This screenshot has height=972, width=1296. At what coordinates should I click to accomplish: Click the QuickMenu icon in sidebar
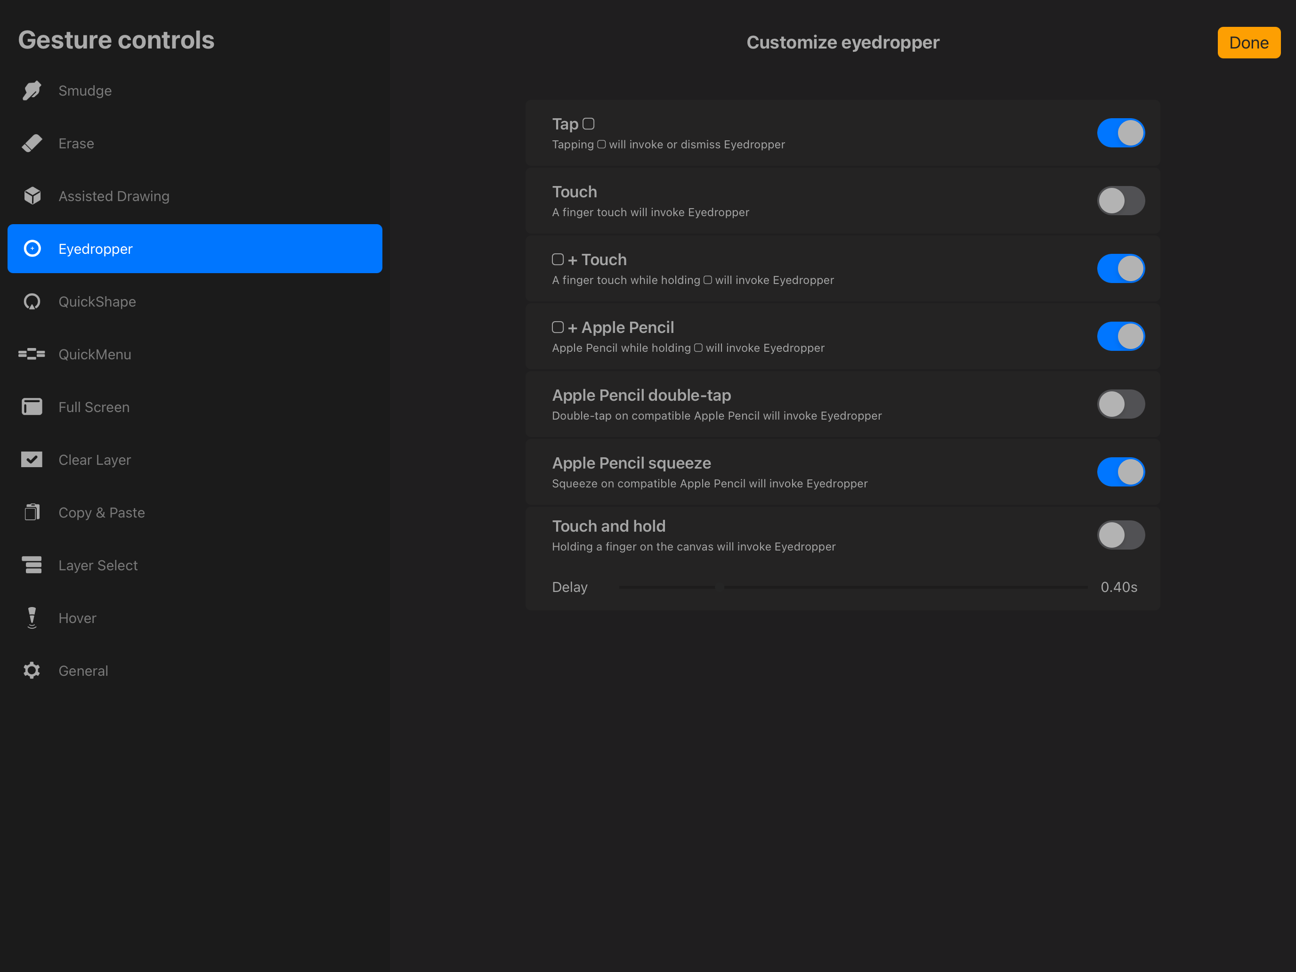point(32,354)
